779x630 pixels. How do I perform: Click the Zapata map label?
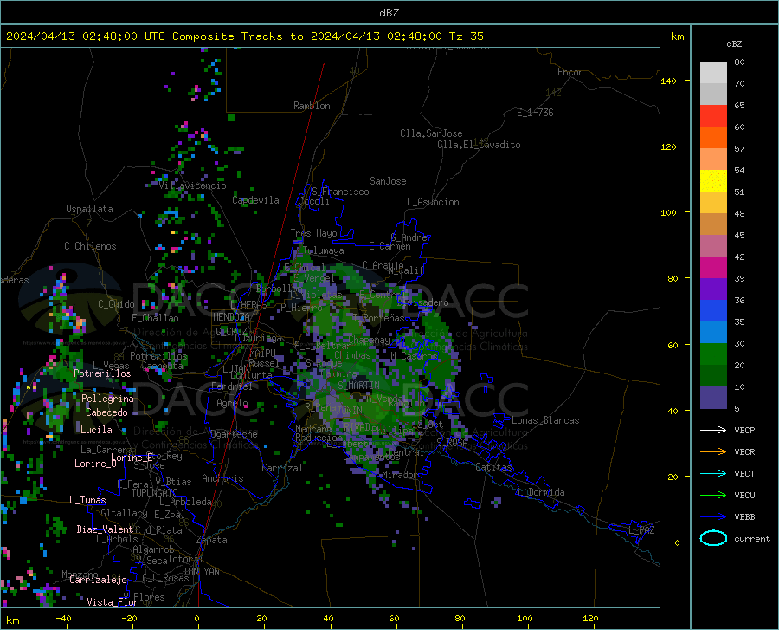(212, 540)
